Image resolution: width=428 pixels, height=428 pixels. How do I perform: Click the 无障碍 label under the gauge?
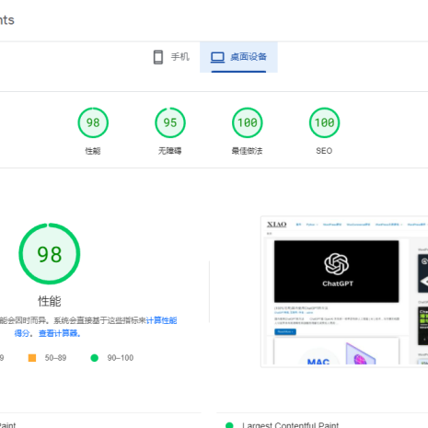[170, 151]
